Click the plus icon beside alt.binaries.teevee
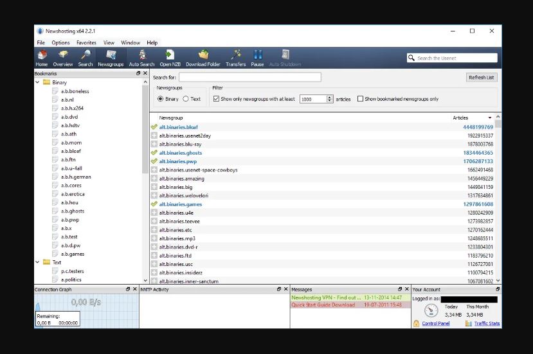The image size is (533, 354). (154, 221)
